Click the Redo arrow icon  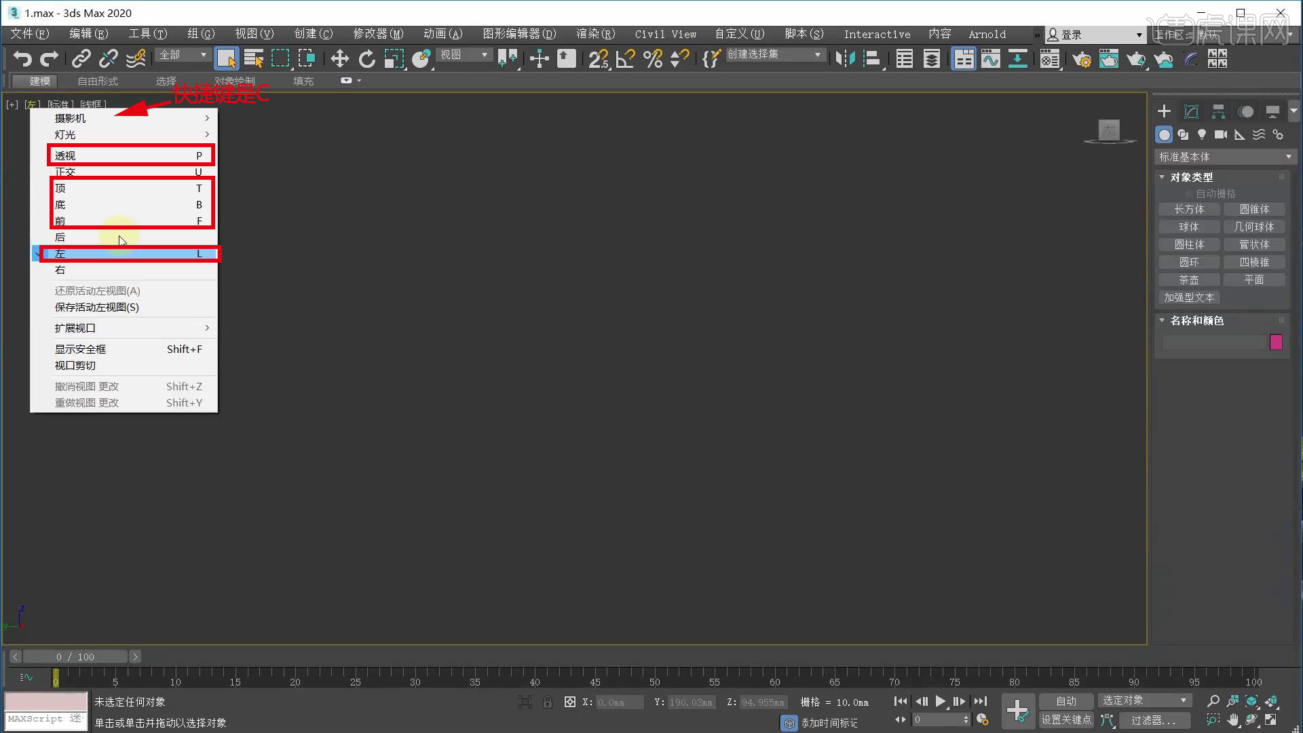50,59
